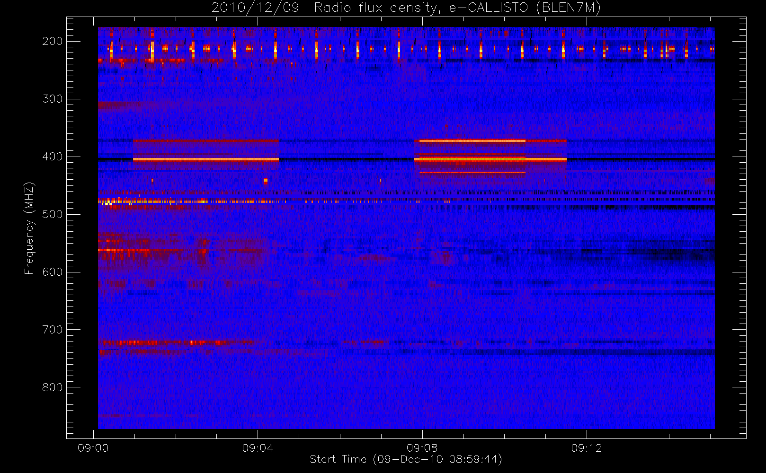
Task: Click the 700 frequency tick label
Action: click(x=53, y=330)
